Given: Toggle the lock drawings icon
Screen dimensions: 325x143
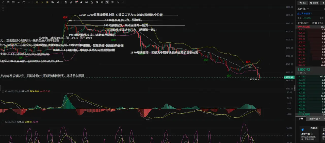Looking at the screenshot, I should click(x=92, y=2).
